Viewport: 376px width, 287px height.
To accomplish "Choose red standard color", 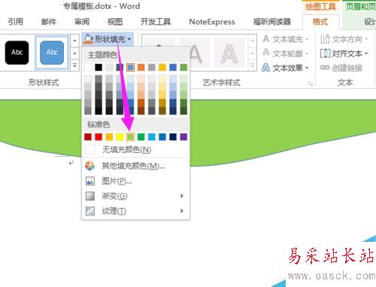I will pyautogui.click(x=99, y=137).
